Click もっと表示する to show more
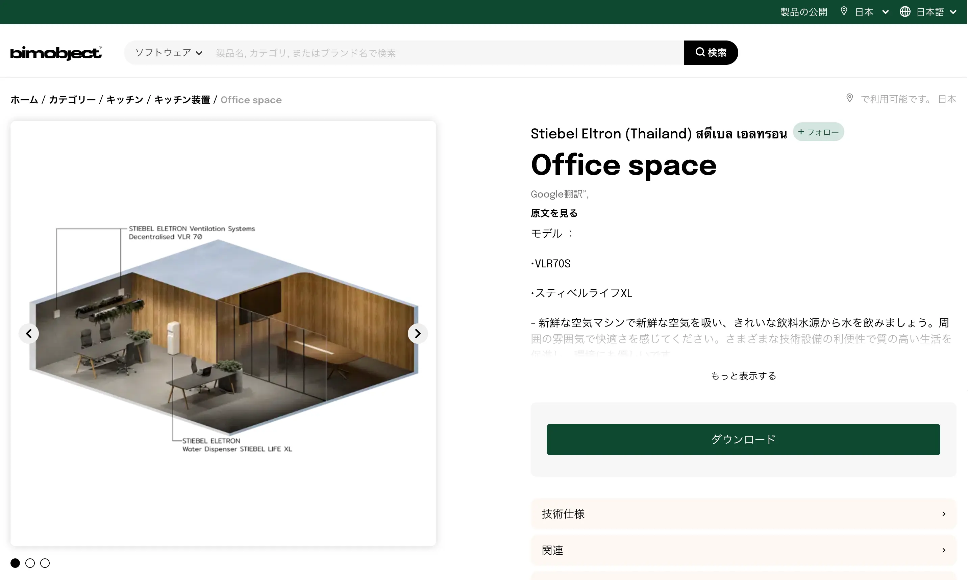Screen dimensions: 968x580 [743, 376]
